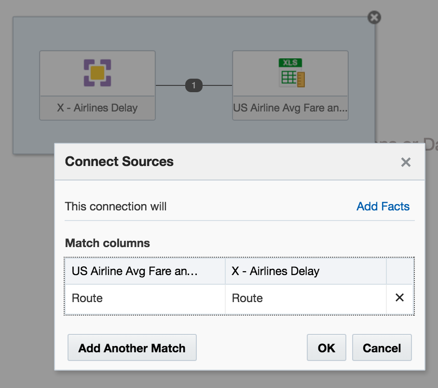Cancel the Connect Sources dialog
438x388 pixels.
click(x=382, y=348)
